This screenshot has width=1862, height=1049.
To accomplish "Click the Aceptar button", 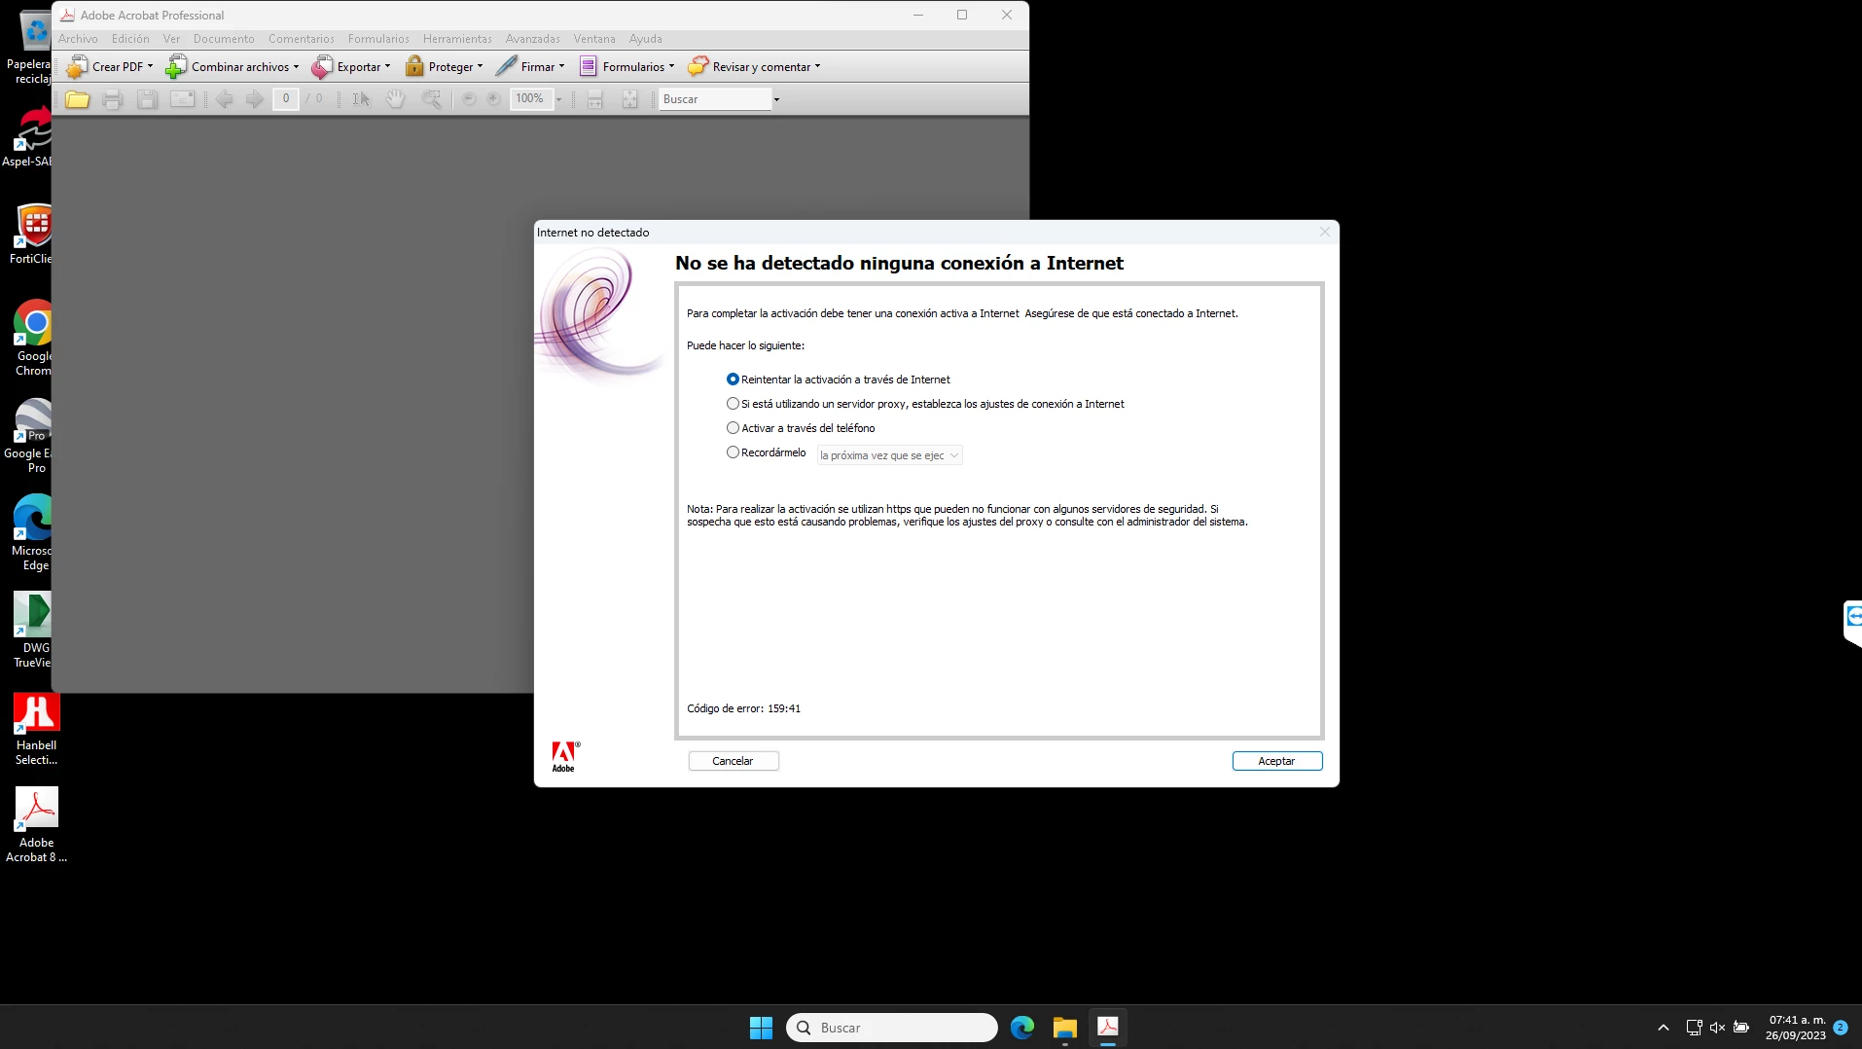I will click(x=1277, y=761).
